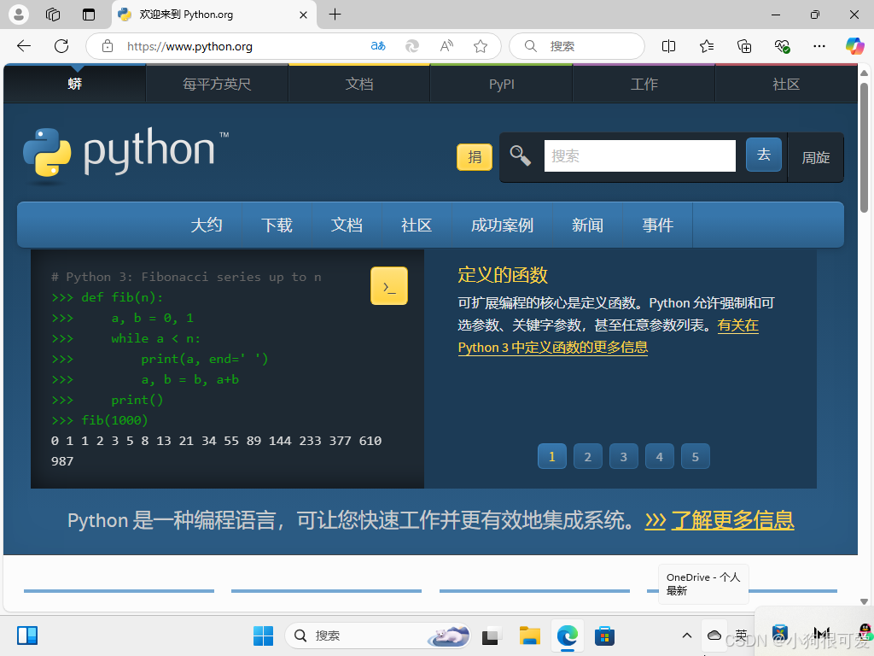Launch the interactive shell yellow button
874x656 pixels.
click(x=389, y=286)
